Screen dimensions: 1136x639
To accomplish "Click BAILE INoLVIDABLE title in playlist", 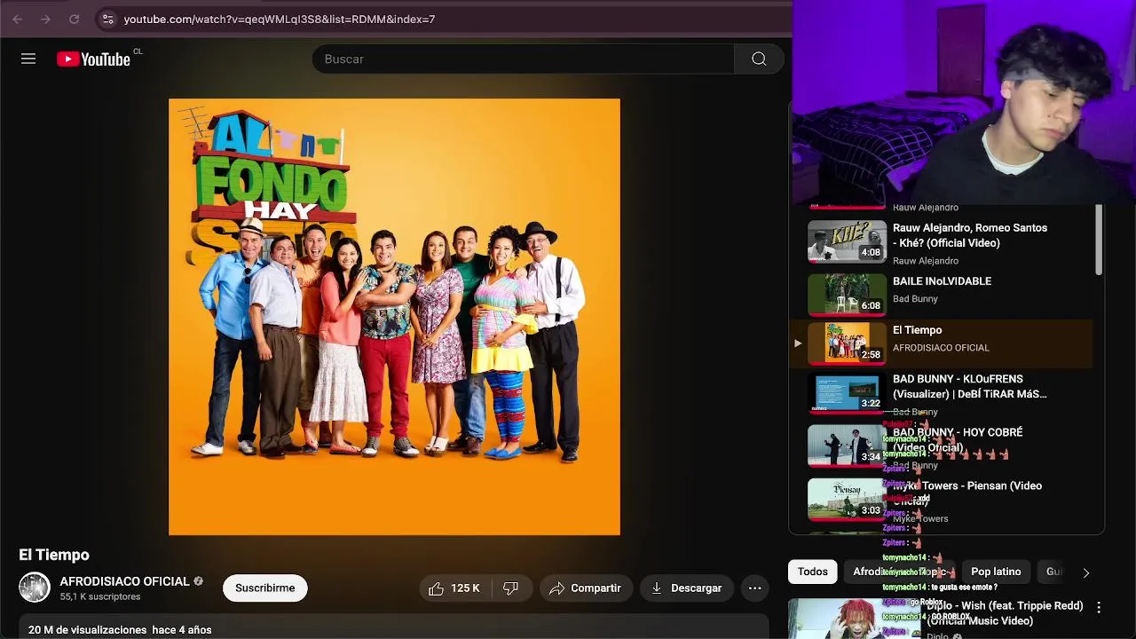I will [942, 281].
